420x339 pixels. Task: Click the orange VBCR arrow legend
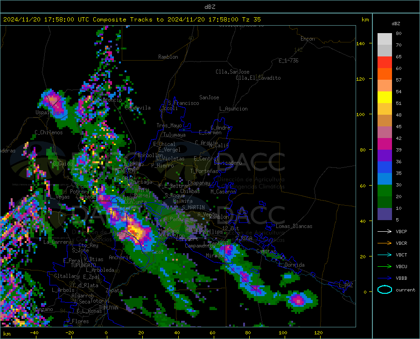385,243
